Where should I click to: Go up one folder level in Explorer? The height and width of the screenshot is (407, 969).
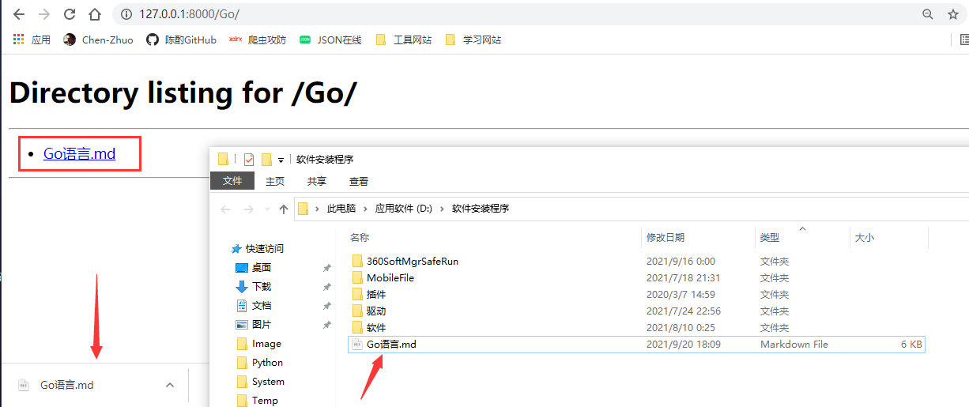pyautogui.click(x=284, y=209)
